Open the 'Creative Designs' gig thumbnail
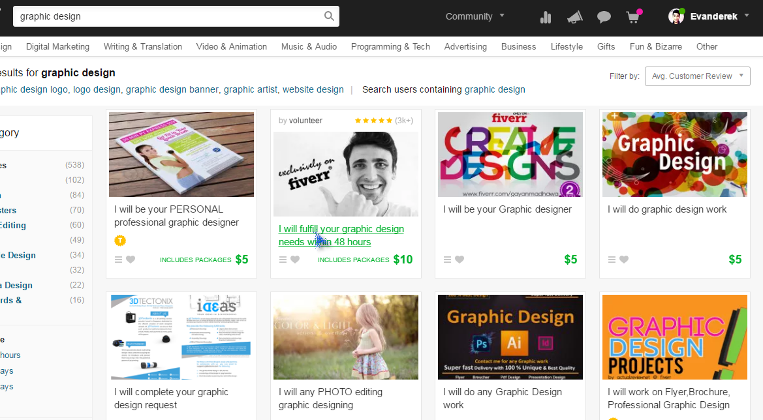This screenshot has height=420, width=763. click(510, 155)
